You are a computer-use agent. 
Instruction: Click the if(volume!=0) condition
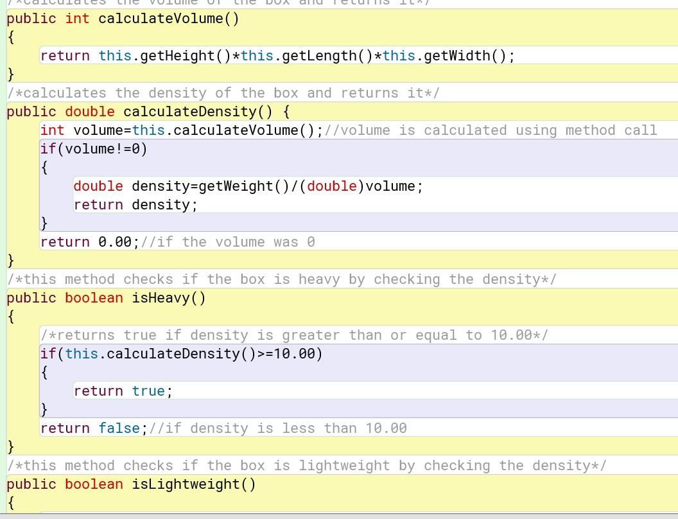point(93,148)
